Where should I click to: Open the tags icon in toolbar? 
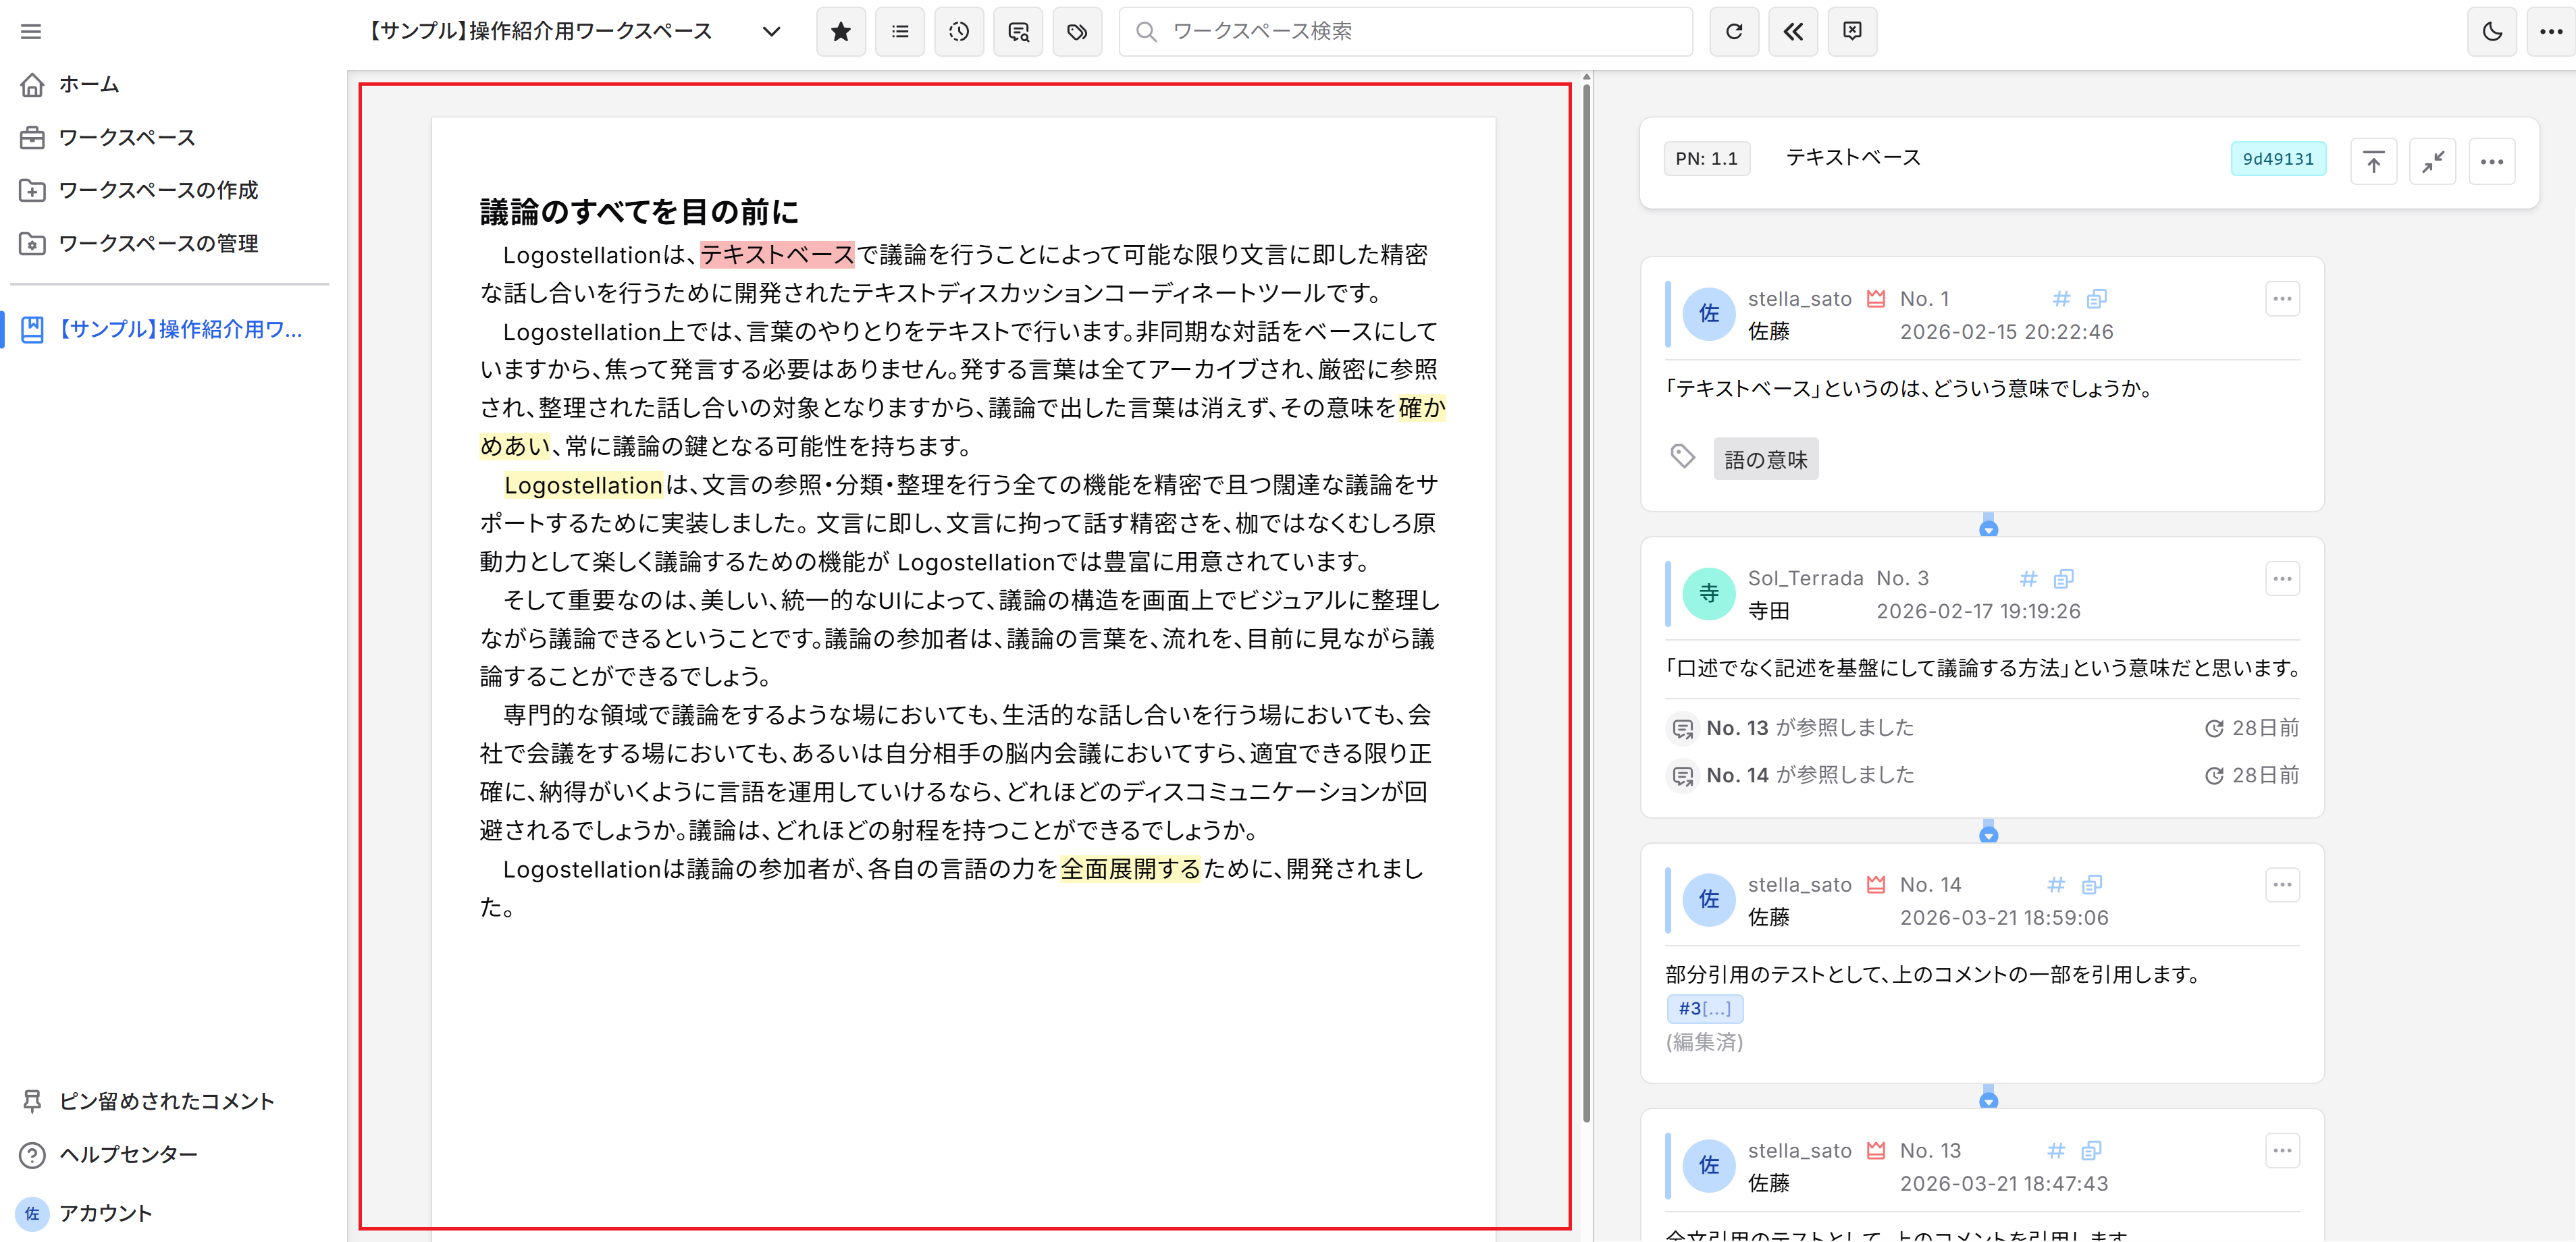pos(1077,32)
